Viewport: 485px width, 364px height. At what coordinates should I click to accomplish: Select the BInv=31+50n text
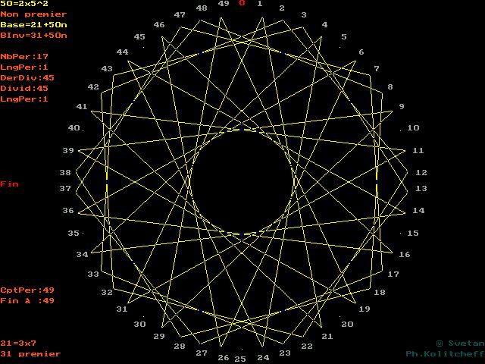click(33, 36)
